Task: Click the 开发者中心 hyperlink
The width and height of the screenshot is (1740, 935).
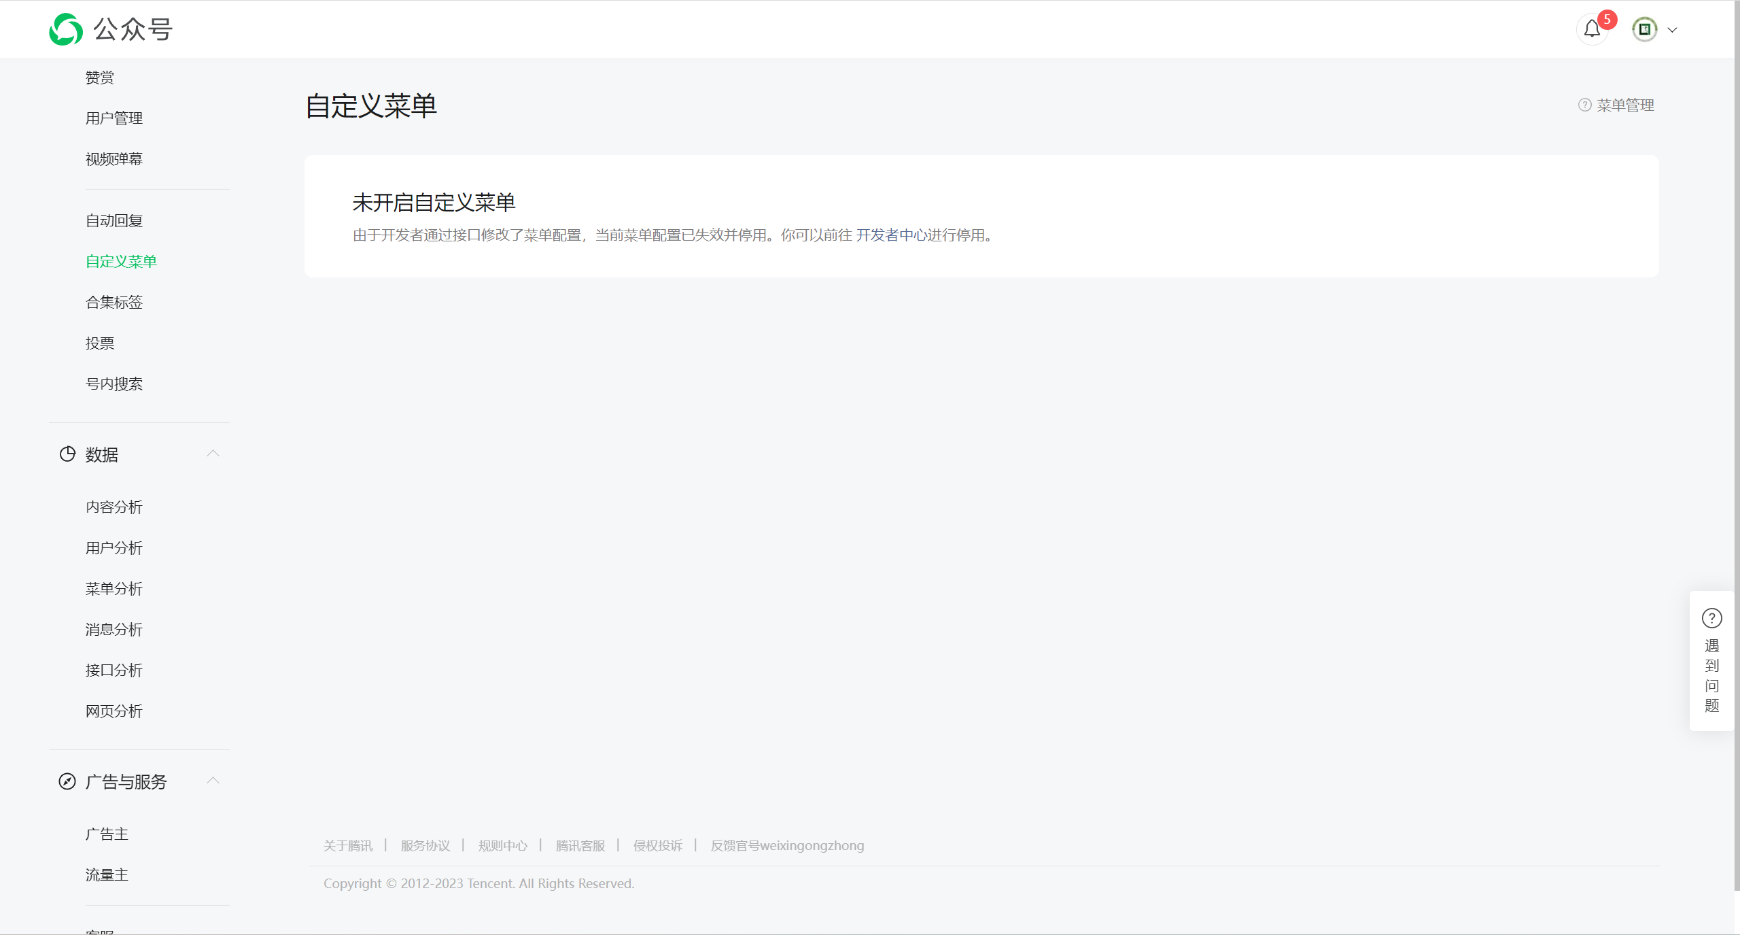Action: [891, 235]
